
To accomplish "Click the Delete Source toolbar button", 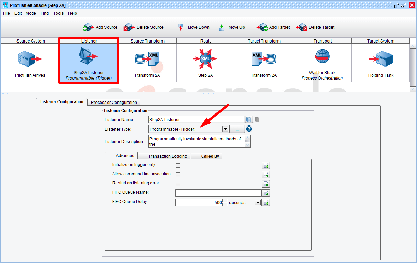I will point(144,27).
